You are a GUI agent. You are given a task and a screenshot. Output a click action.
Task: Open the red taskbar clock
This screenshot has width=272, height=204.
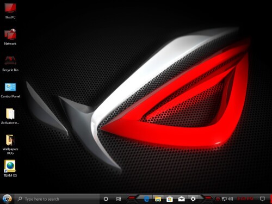click(245, 199)
